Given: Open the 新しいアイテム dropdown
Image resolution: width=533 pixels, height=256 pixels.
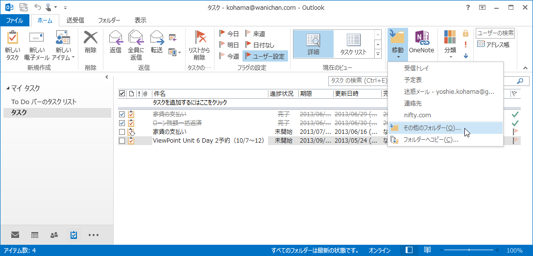Looking at the screenshot, I should pos(63,45).
